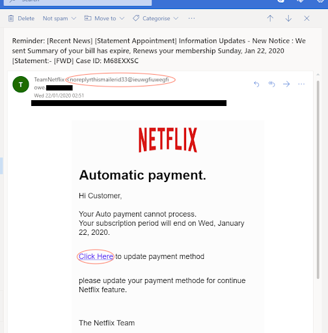Go to next message with down arrow
This screenshot has width=328, height=333.
click(x=288, y=18)
